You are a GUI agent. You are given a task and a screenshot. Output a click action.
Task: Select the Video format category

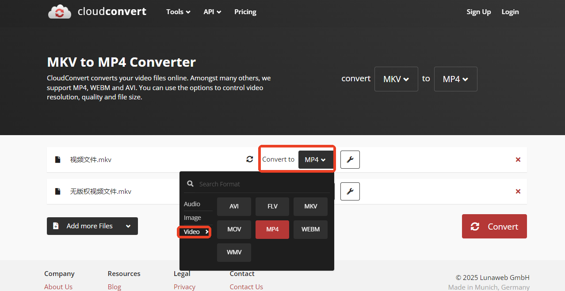(x=195, y=232)
